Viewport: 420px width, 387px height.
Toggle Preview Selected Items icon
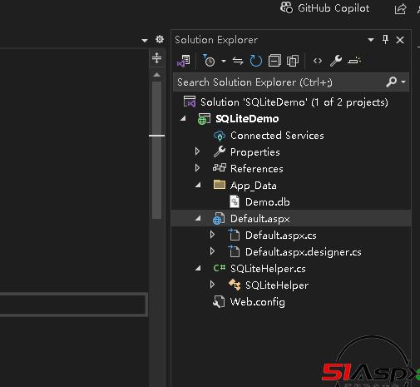[x=354, y=61]
